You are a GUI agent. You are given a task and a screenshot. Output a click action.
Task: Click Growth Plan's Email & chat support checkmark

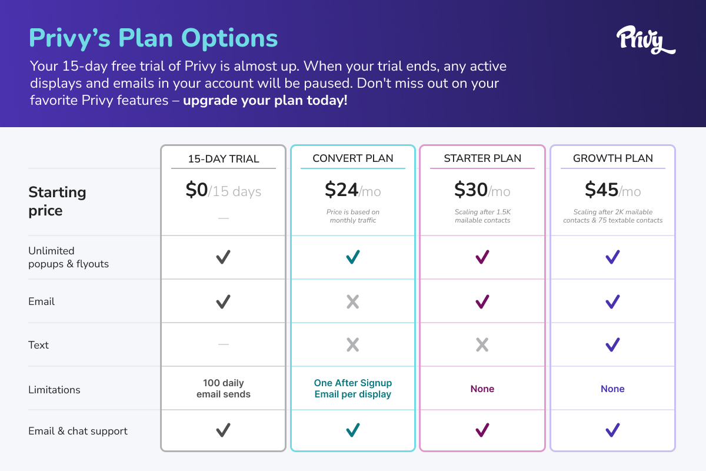tap(612, 430)
